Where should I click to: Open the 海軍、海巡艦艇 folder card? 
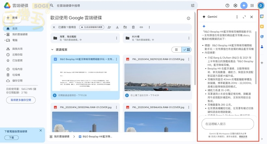(x=85, y=38)
